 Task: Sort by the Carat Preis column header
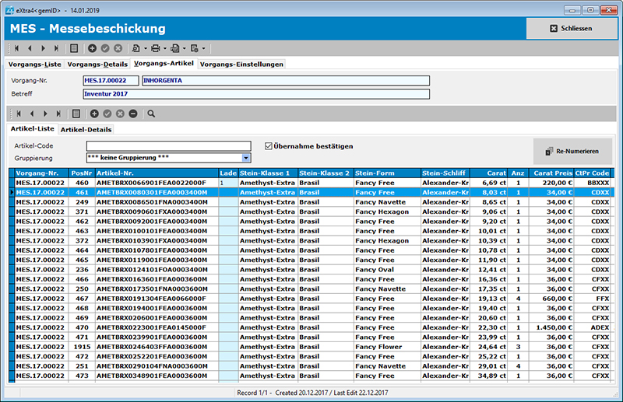pos(552,173)
